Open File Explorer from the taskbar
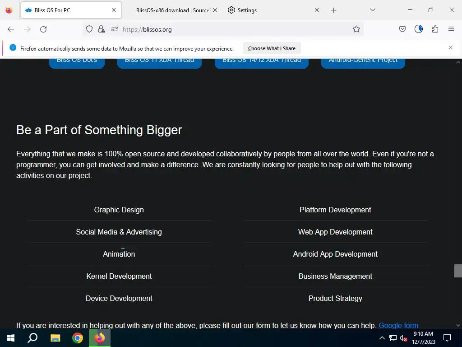The image size is (462, 347). tap(55, 338)
